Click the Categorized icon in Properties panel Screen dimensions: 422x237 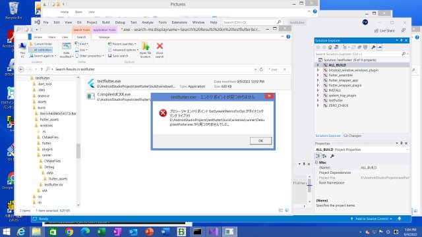[318, 156]
